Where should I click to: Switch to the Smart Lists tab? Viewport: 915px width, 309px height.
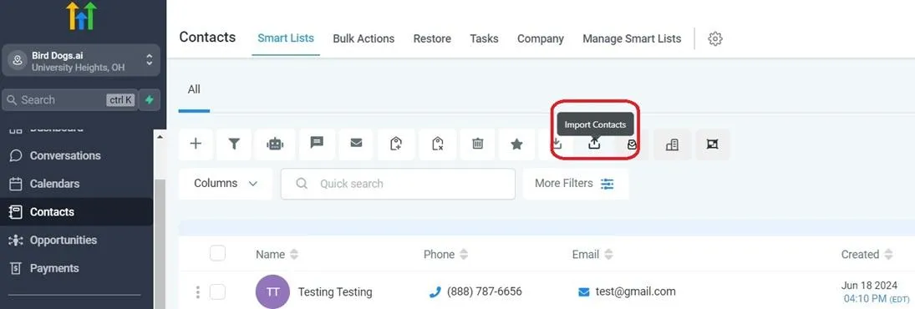tap(286, 38)
